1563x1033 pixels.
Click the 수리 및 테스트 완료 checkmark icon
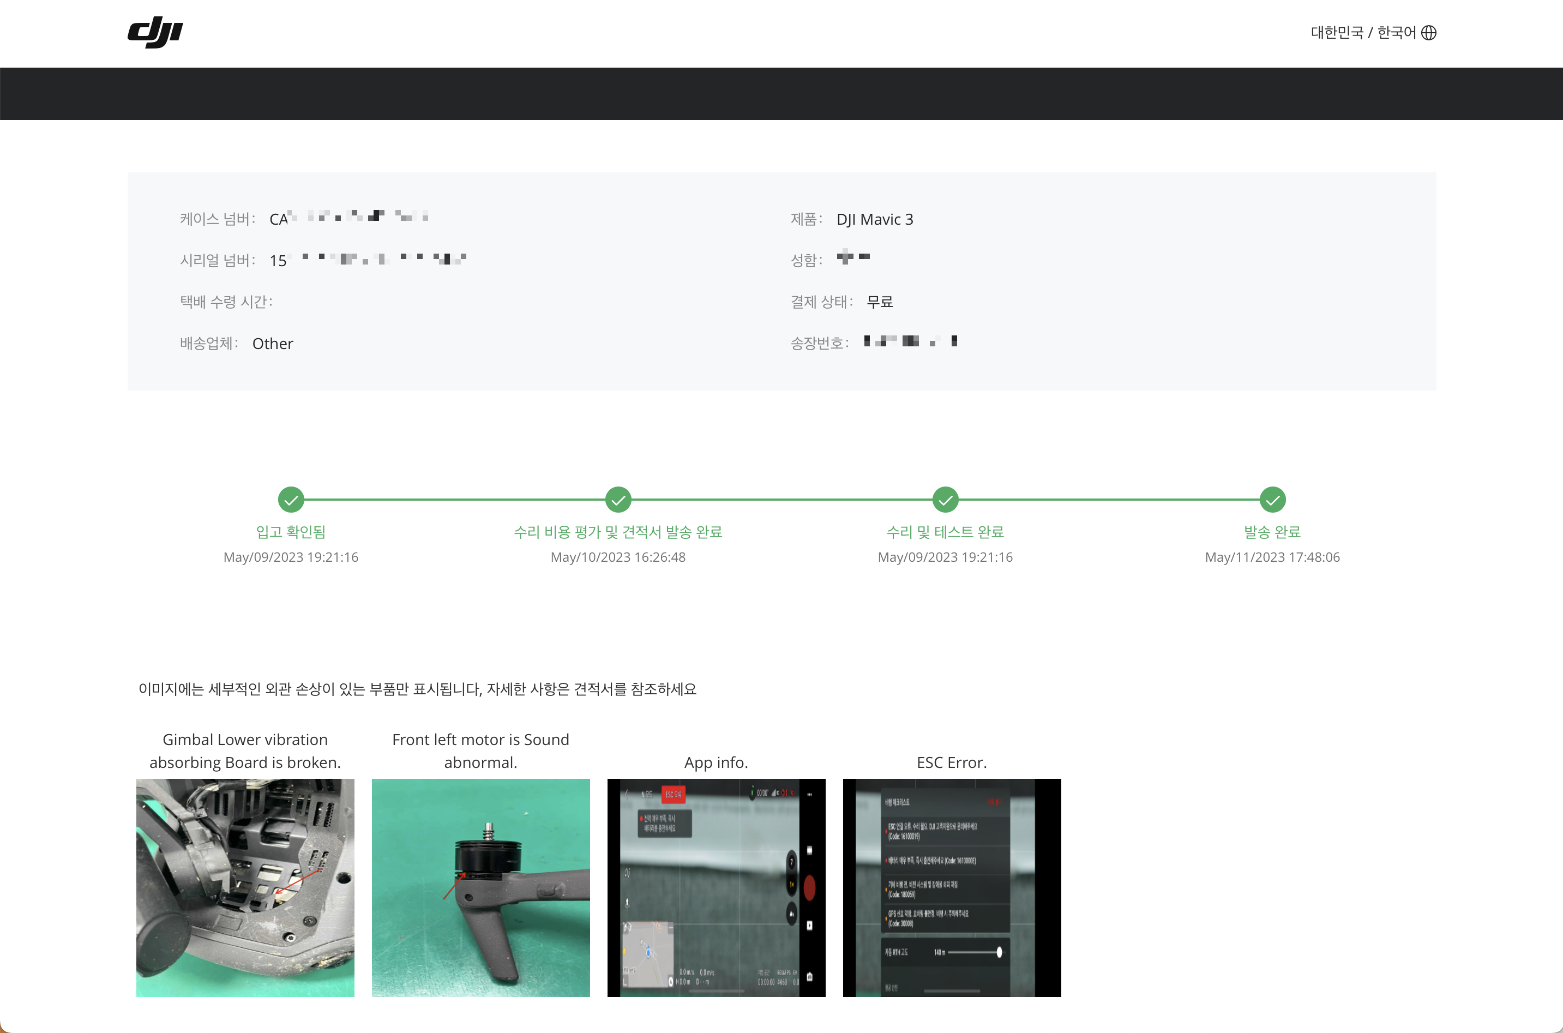click(945, 500)
